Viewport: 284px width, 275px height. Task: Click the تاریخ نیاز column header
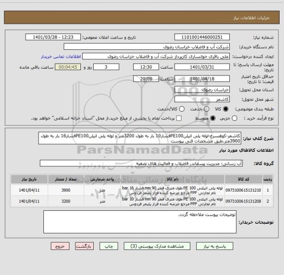[29, 179]
